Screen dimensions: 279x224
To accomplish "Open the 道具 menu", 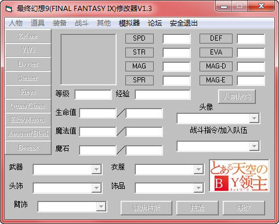I will [38, 23].
